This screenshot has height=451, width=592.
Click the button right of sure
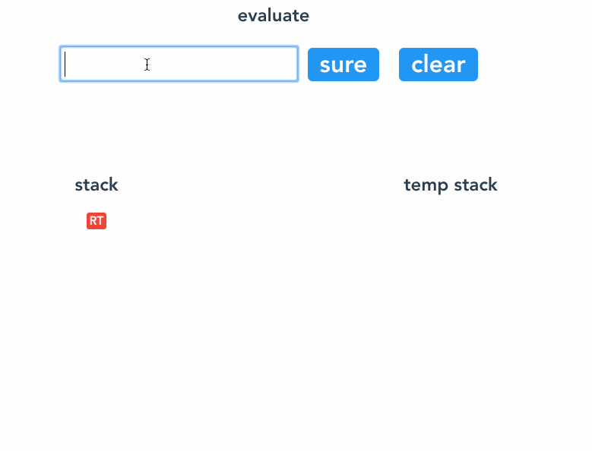click(x=438, y=65)
